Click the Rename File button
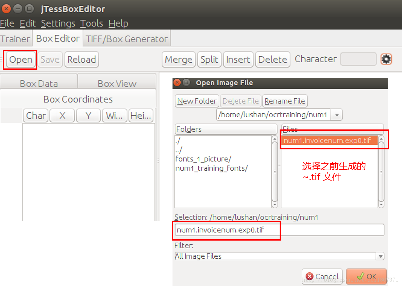402x286 pixels. coord(285,101)
